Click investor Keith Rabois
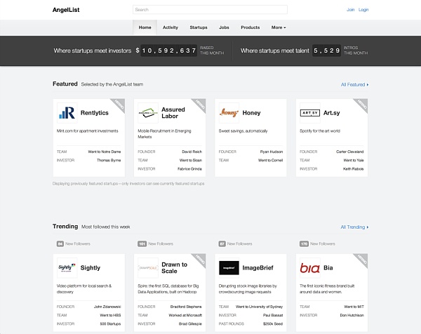This screenshot has height=334, width=421. 353,169
